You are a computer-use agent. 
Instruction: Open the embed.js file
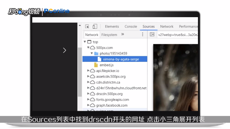click(106, 65)
